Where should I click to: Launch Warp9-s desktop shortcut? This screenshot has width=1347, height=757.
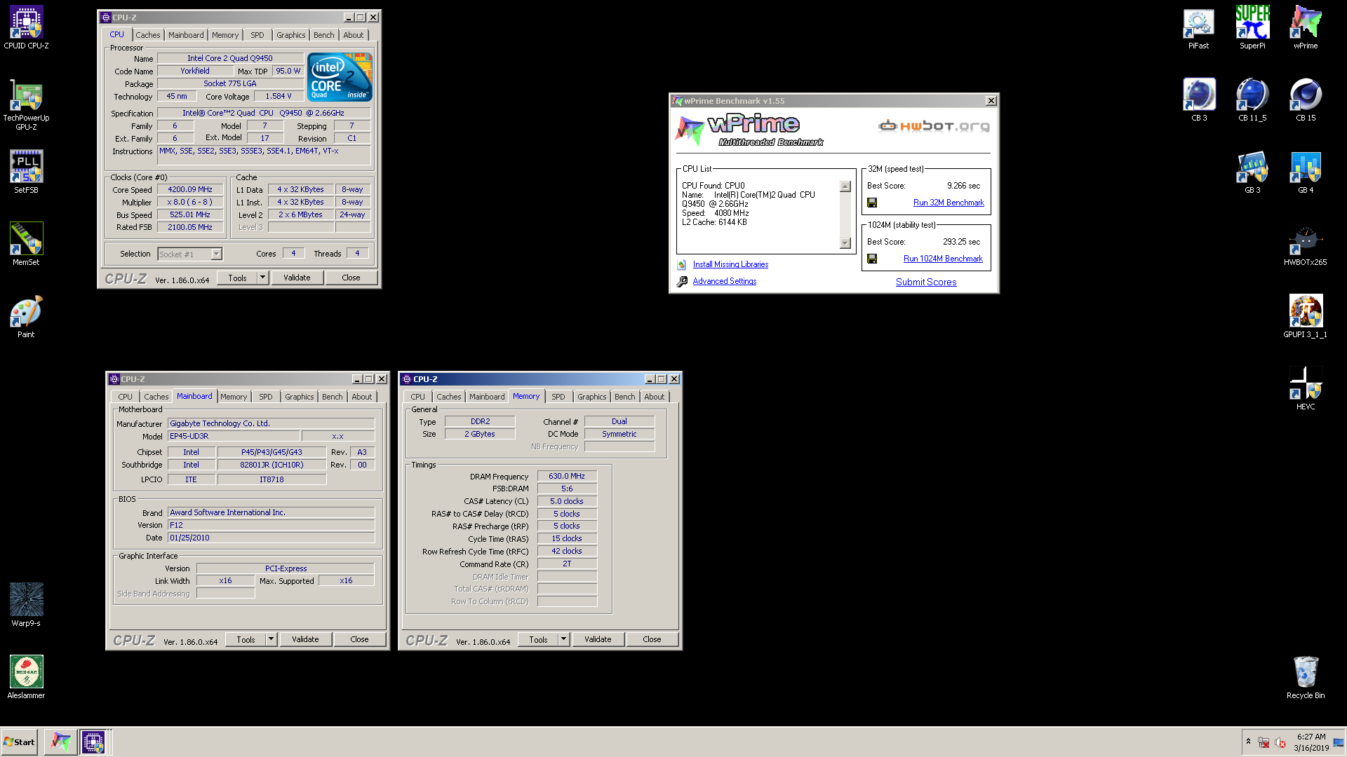tap(26, 605)
